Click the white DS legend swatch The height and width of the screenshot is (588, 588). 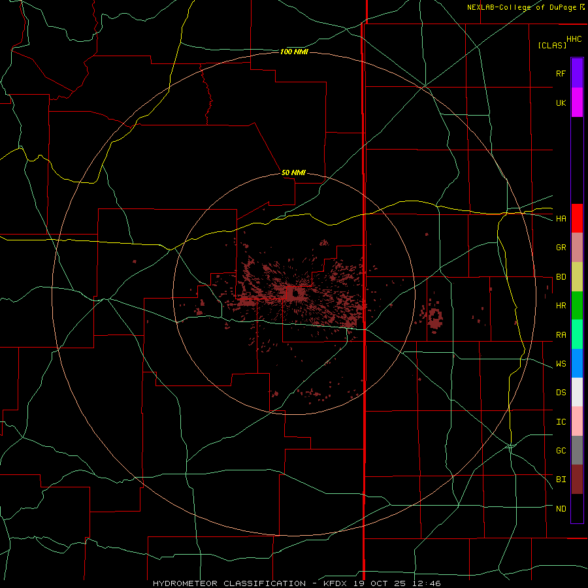pos(577,392)
